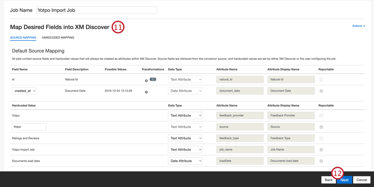Viewport: 374px width, 187px height.
Task: Open Data Type dropdown for loadDate row
Action: [185, 161]
